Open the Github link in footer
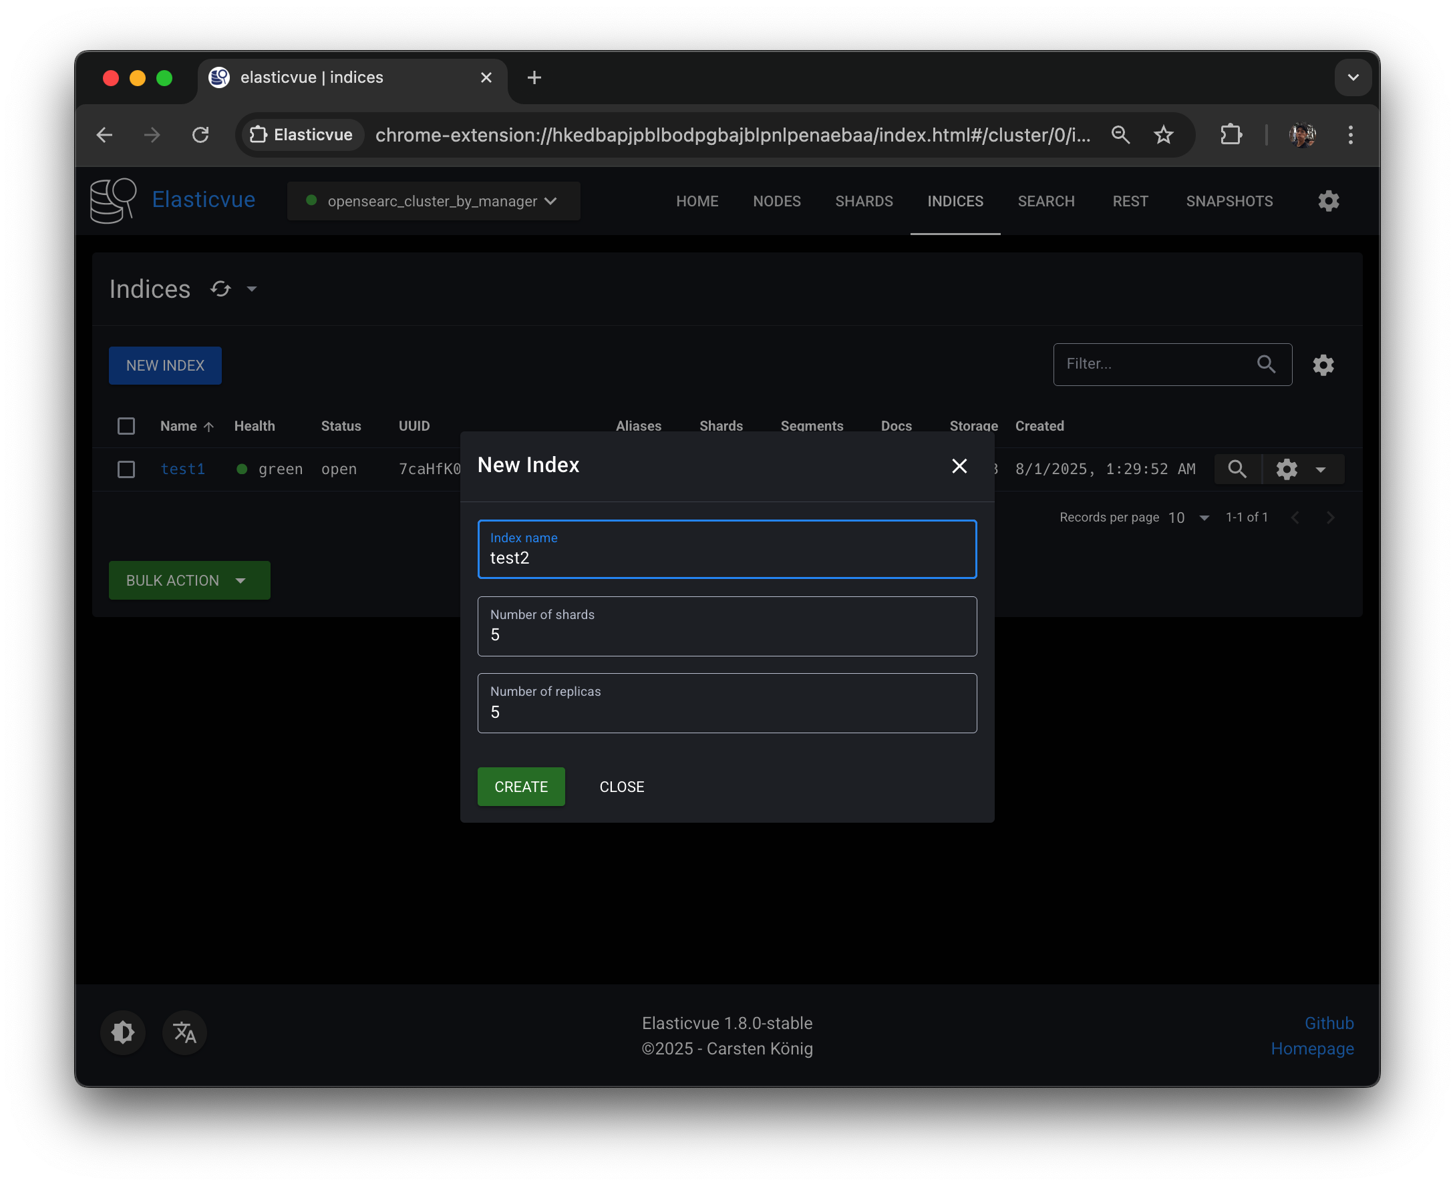 1329,1022
